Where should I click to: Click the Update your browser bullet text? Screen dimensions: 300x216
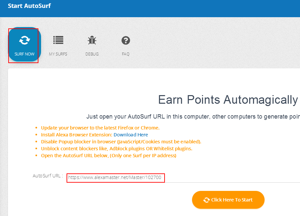[100, 128]
